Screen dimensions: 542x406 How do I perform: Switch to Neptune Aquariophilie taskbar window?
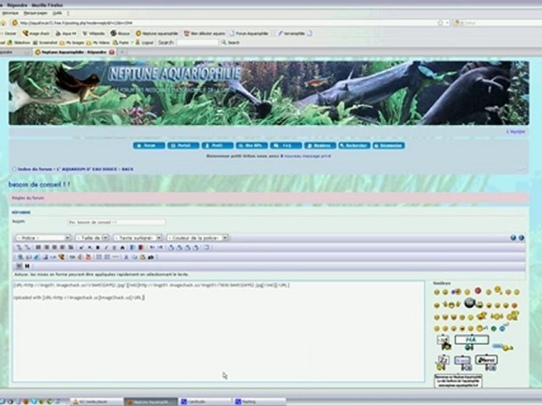coord(151,401)
